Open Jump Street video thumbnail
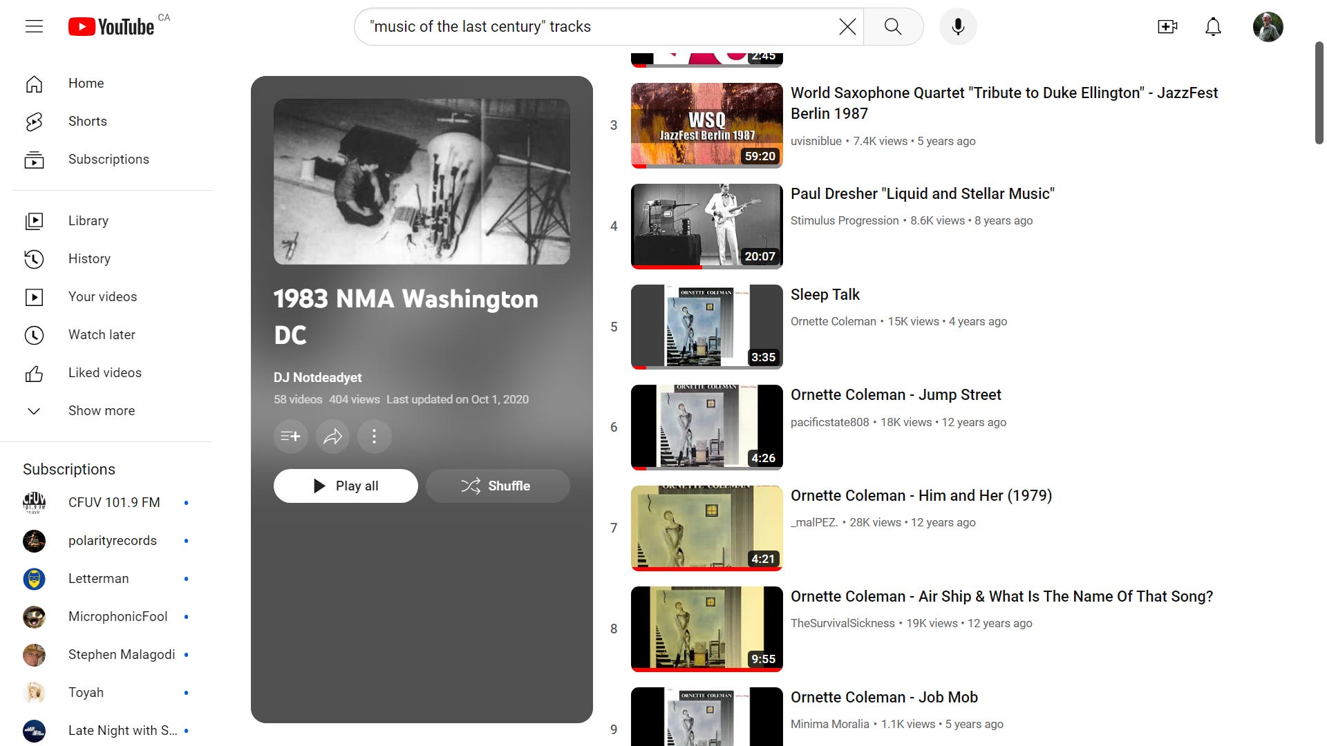This screenshot has width=1327, height=746. (706, 428)
